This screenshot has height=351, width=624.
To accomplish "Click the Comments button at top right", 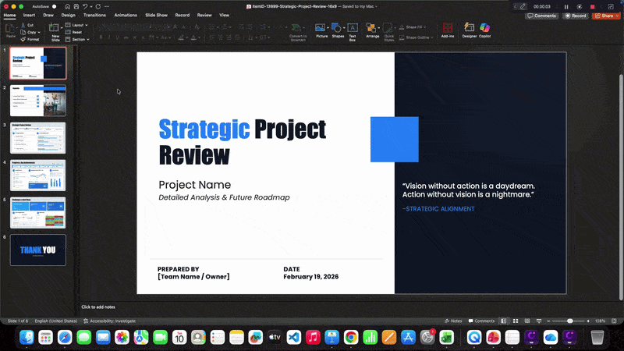I will pyautogui.click(x=541, y=16).
